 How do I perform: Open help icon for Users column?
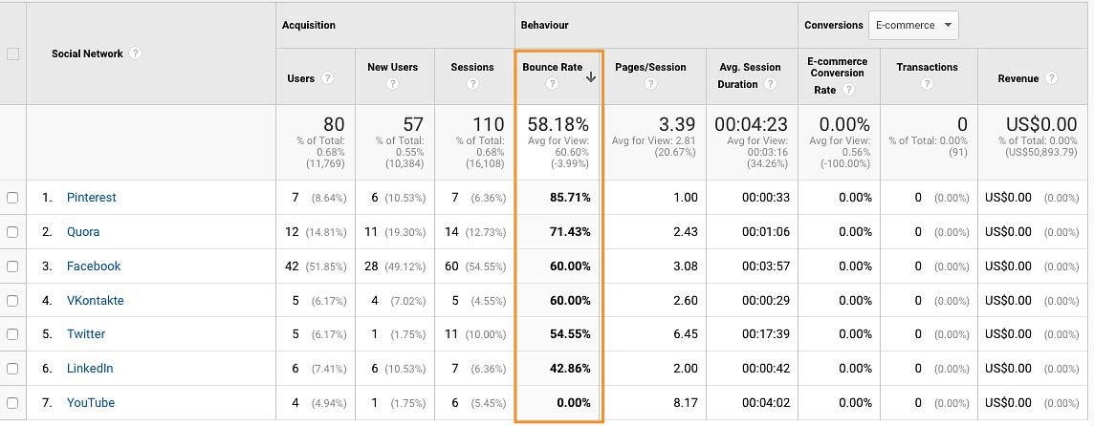(326, 78)
